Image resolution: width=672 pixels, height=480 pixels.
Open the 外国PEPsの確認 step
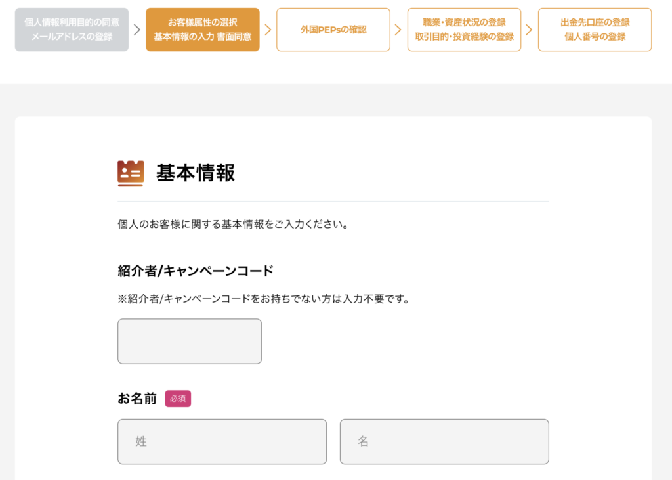pyautogui.click(x=333, y=30)
